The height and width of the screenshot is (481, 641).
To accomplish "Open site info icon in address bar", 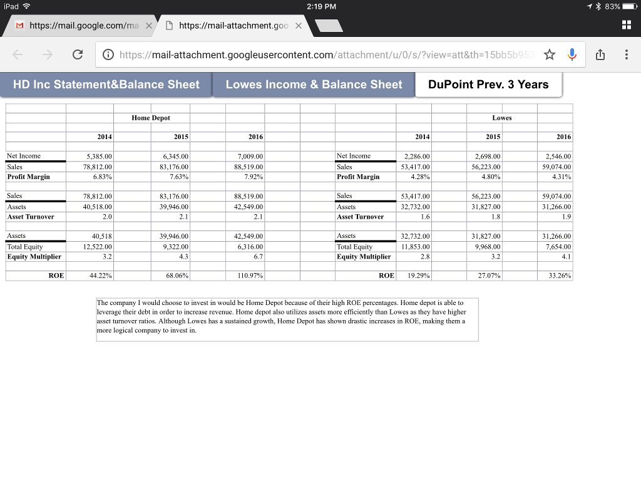I will (x=108, y=54).
